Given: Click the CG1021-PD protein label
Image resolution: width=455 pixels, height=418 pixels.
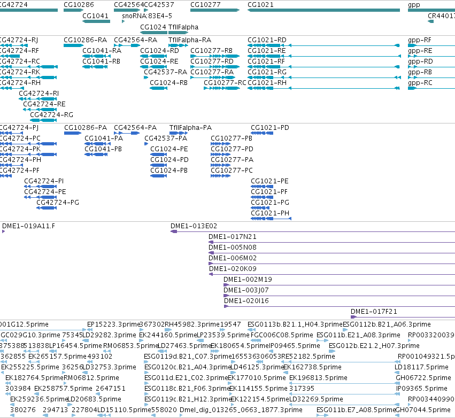Looking at the screenshot, I should coord(270,128).
